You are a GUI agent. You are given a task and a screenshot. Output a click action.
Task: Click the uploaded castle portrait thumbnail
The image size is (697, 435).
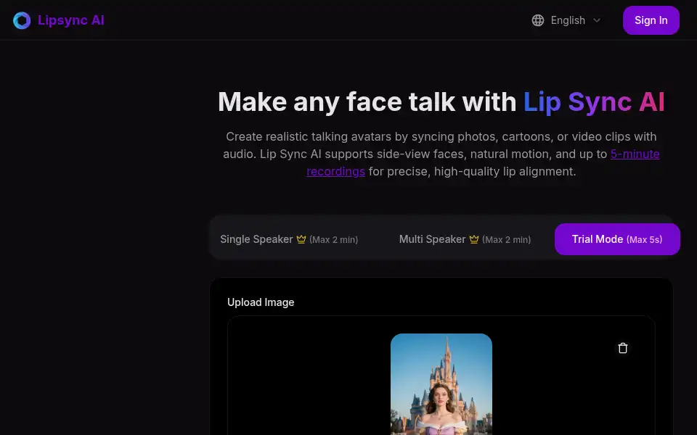[x=441, y=384]
